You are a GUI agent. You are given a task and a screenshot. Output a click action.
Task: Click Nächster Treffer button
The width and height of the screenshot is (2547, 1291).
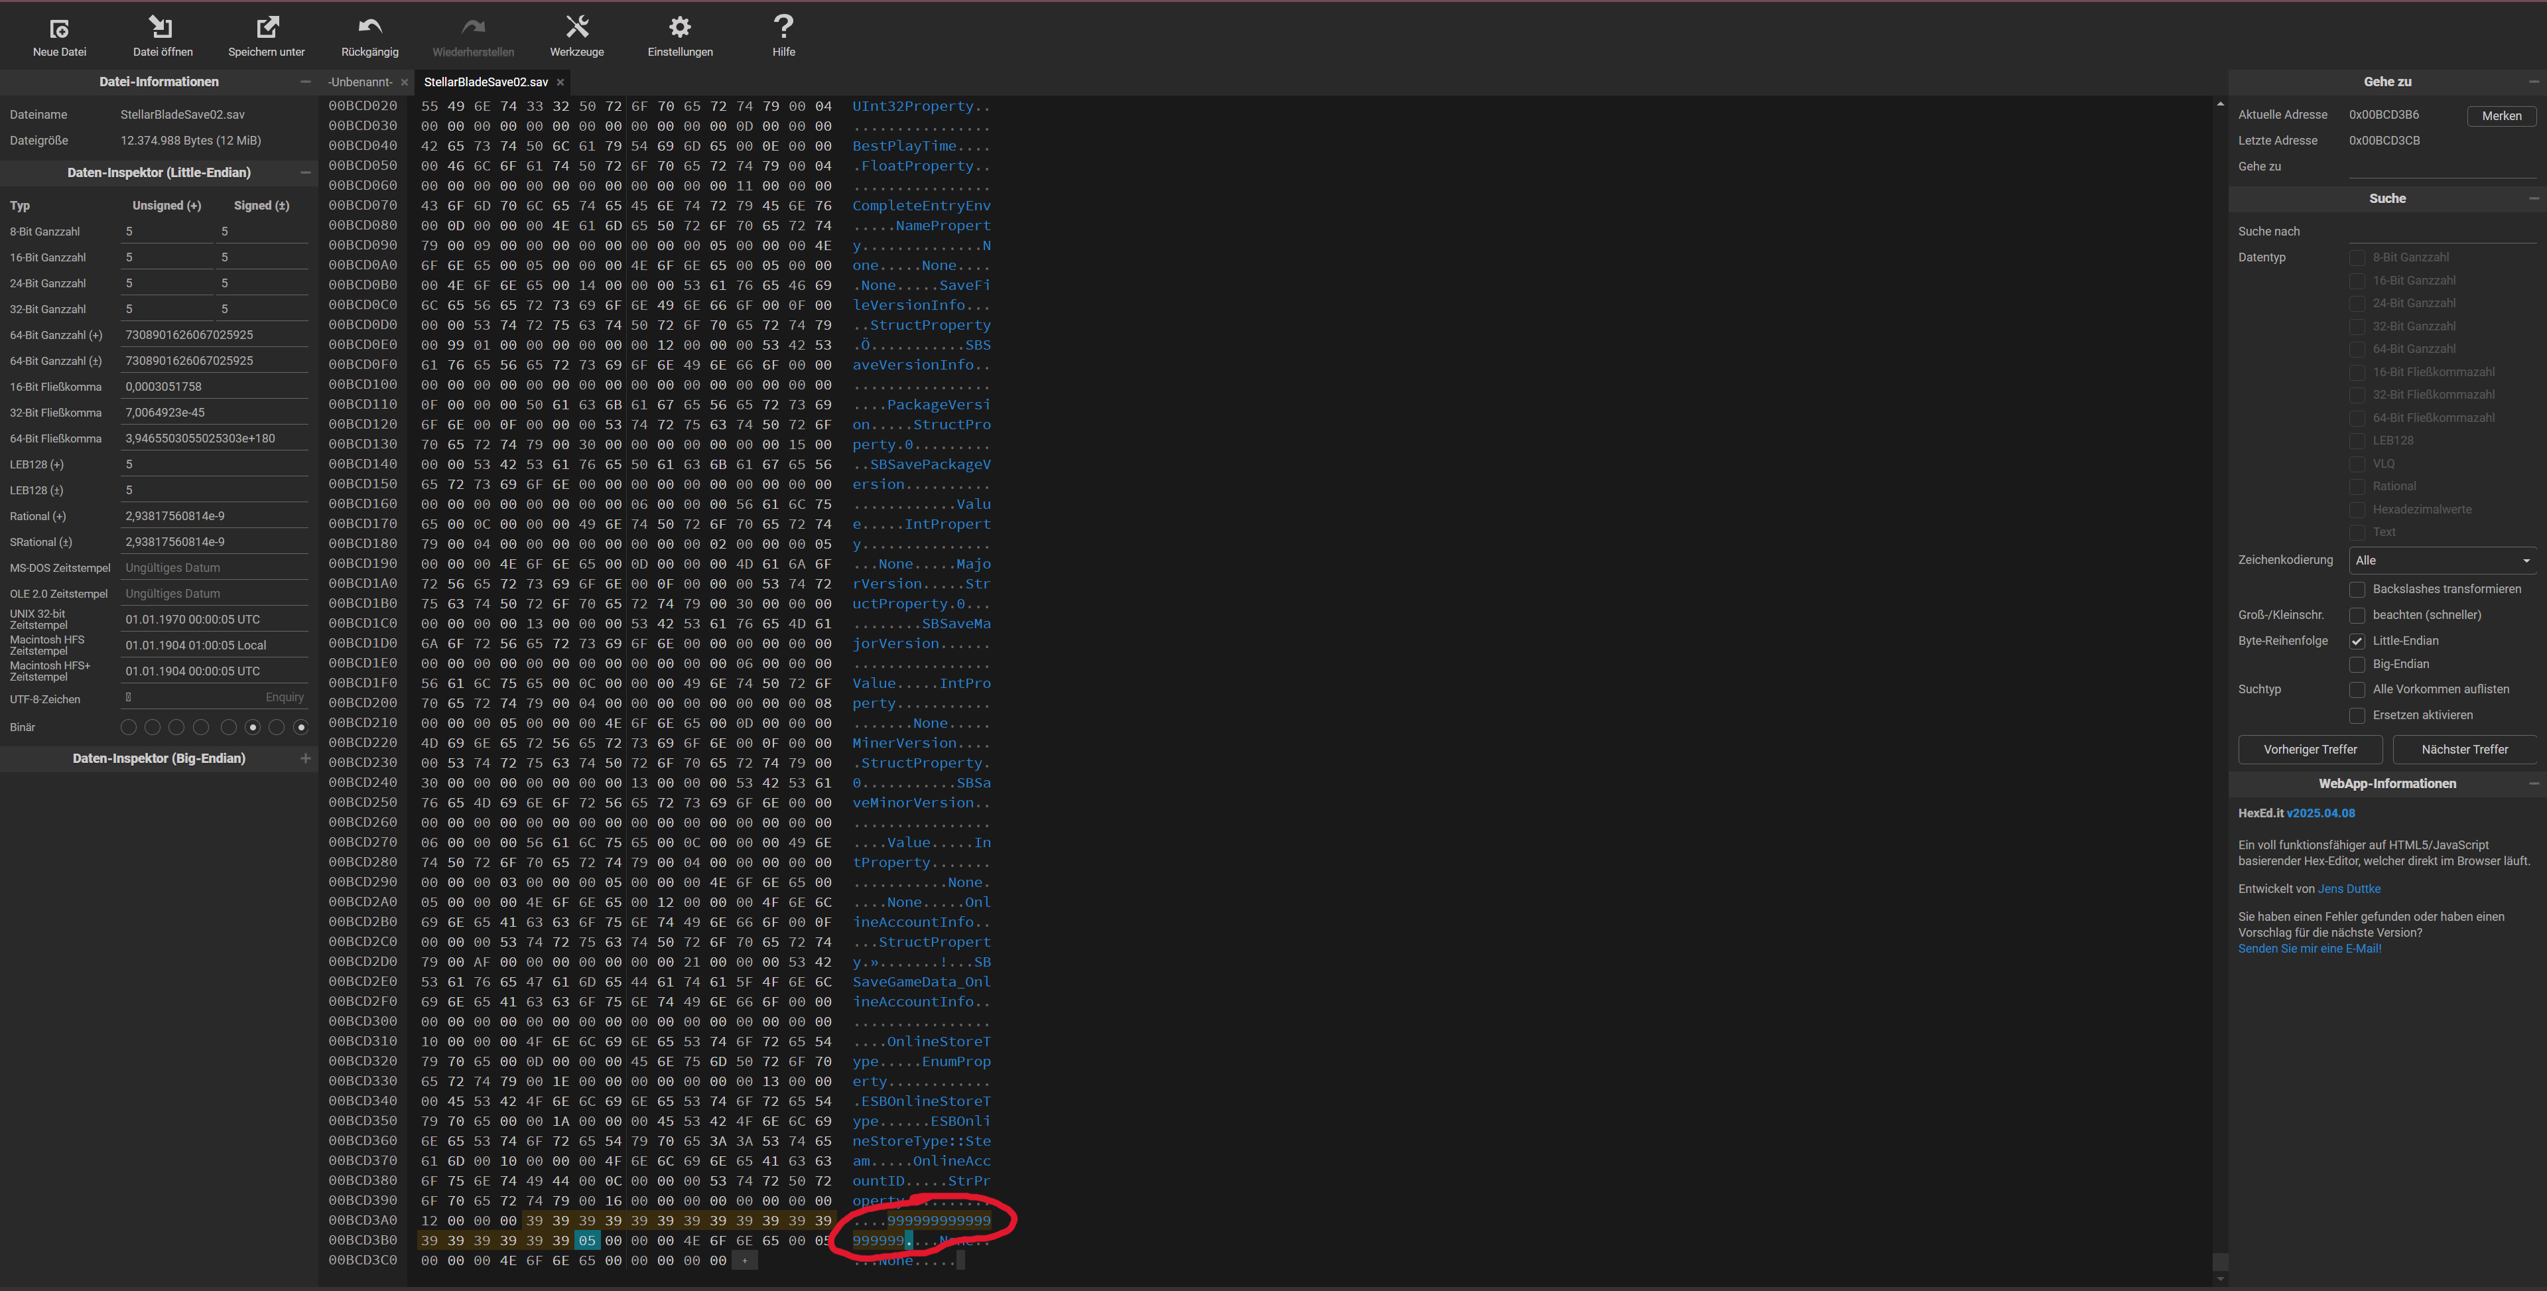coord(2464,750)
